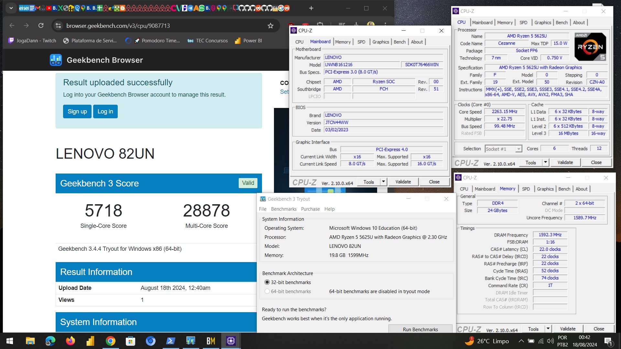Switch to CPU-Z in the taskbar
621x349 pixels.
(x=231, y=341)
